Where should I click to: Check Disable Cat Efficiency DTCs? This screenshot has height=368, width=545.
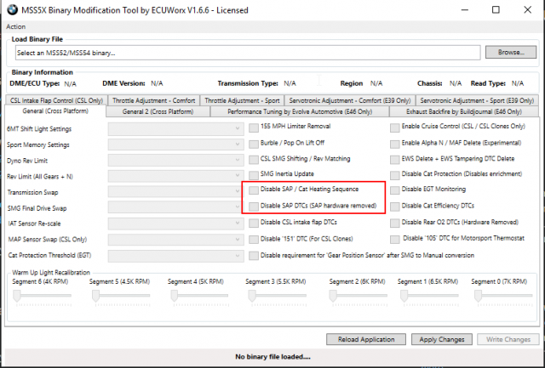395,207
